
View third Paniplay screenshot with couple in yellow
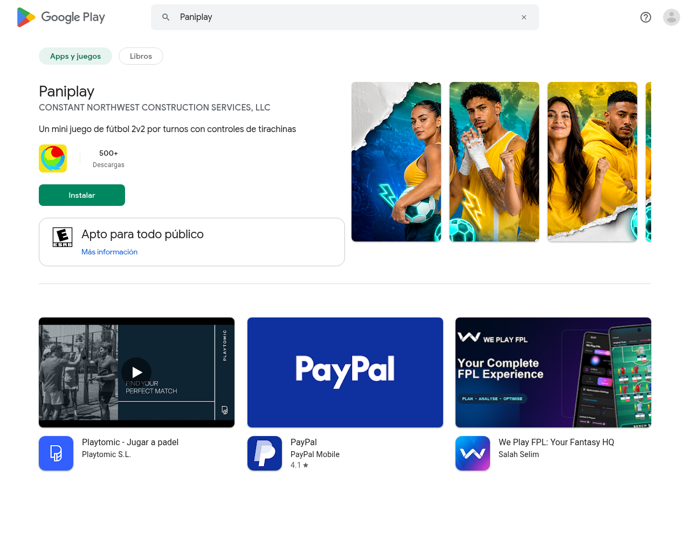pos(592,162)
